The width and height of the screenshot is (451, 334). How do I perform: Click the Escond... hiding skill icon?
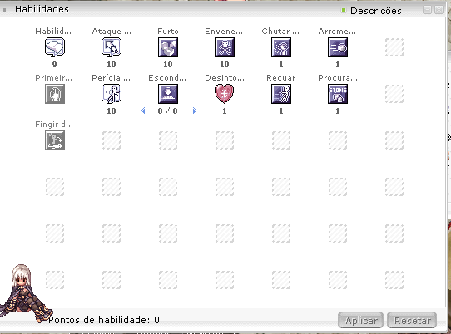(x=168, y=94)
